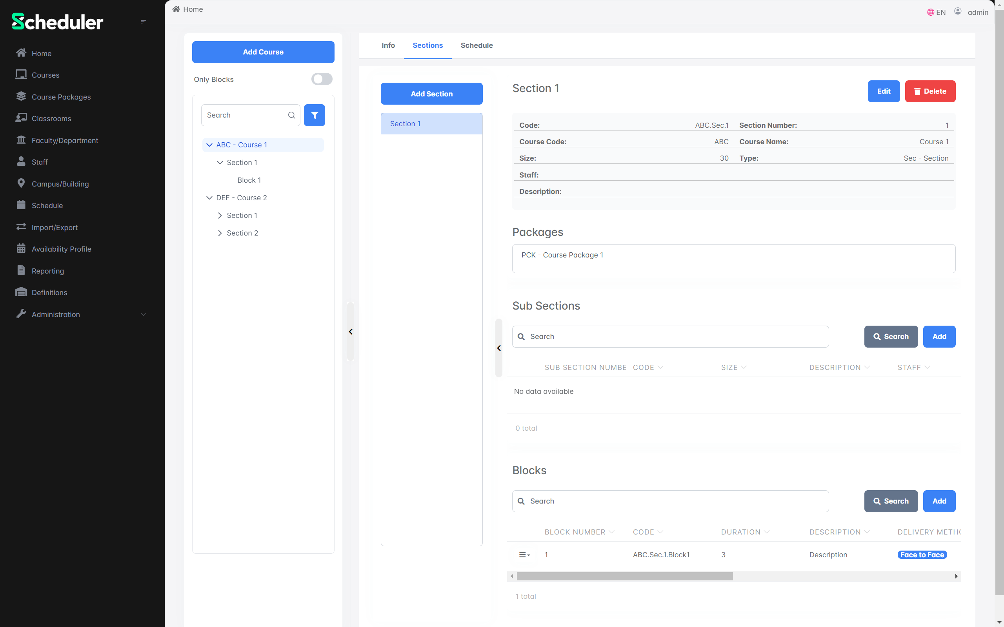Open the Availability Profile calendar icon
Viewport: 1004px width, 627px height.
tap(21, 248)
